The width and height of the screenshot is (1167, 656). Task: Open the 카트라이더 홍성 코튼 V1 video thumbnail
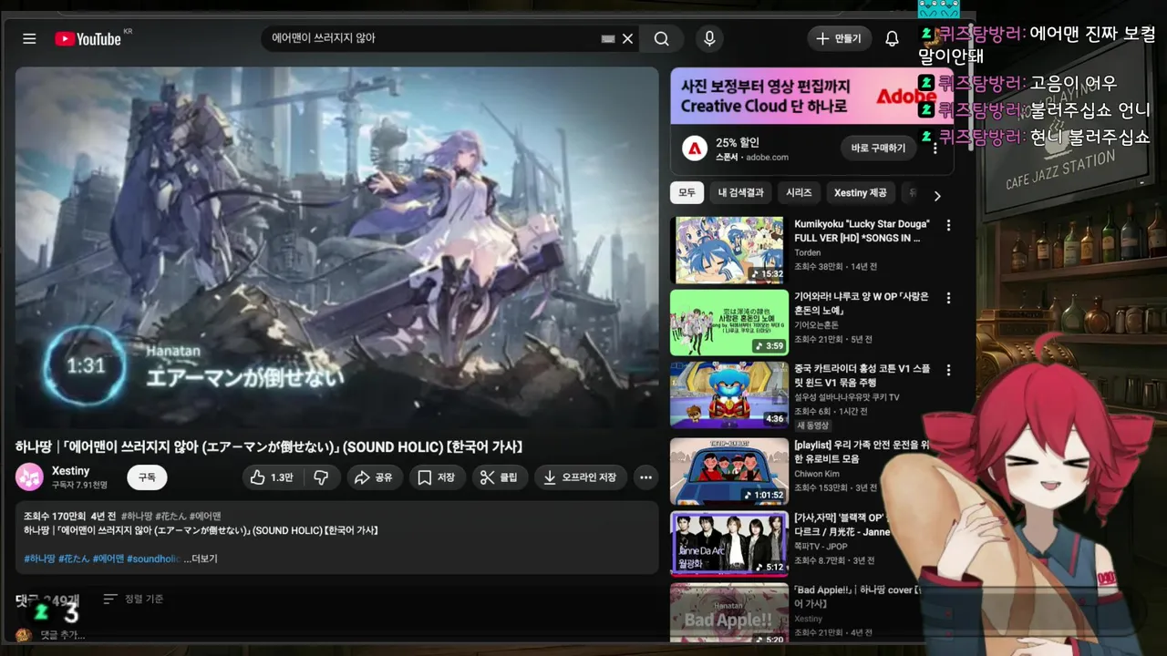(728, 395)
